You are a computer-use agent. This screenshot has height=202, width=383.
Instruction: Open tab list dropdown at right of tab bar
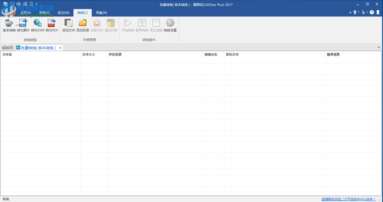(379, 48)
